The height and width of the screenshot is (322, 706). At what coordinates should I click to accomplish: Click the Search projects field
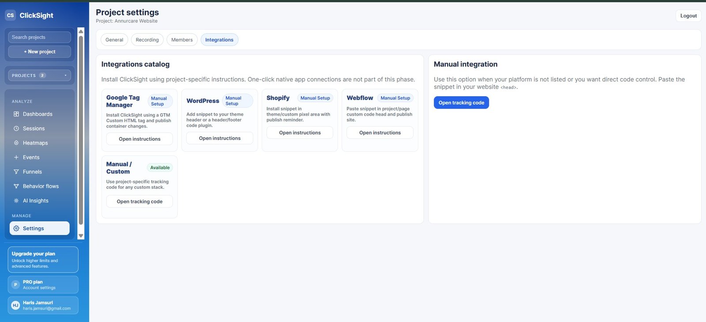pyautogui.click(x=39, y=37)
